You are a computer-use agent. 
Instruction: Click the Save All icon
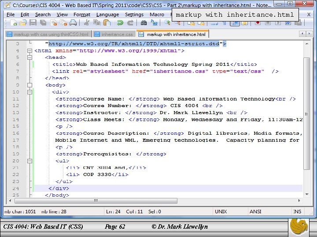[x=43, y=22]
